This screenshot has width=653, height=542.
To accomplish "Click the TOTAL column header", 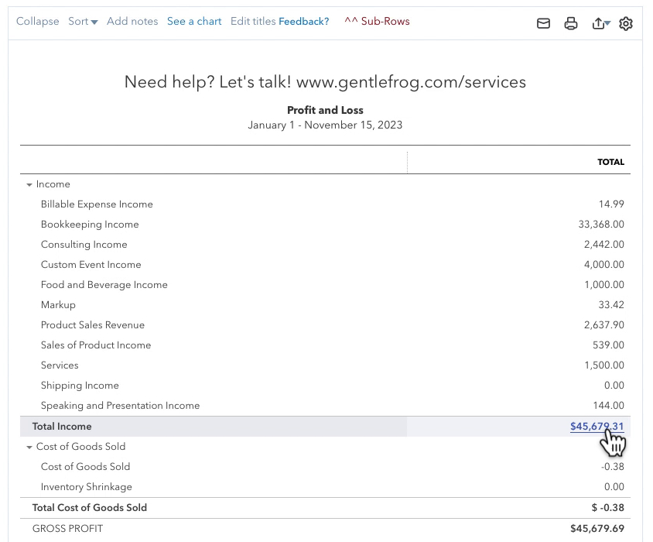I will (610, 162).
